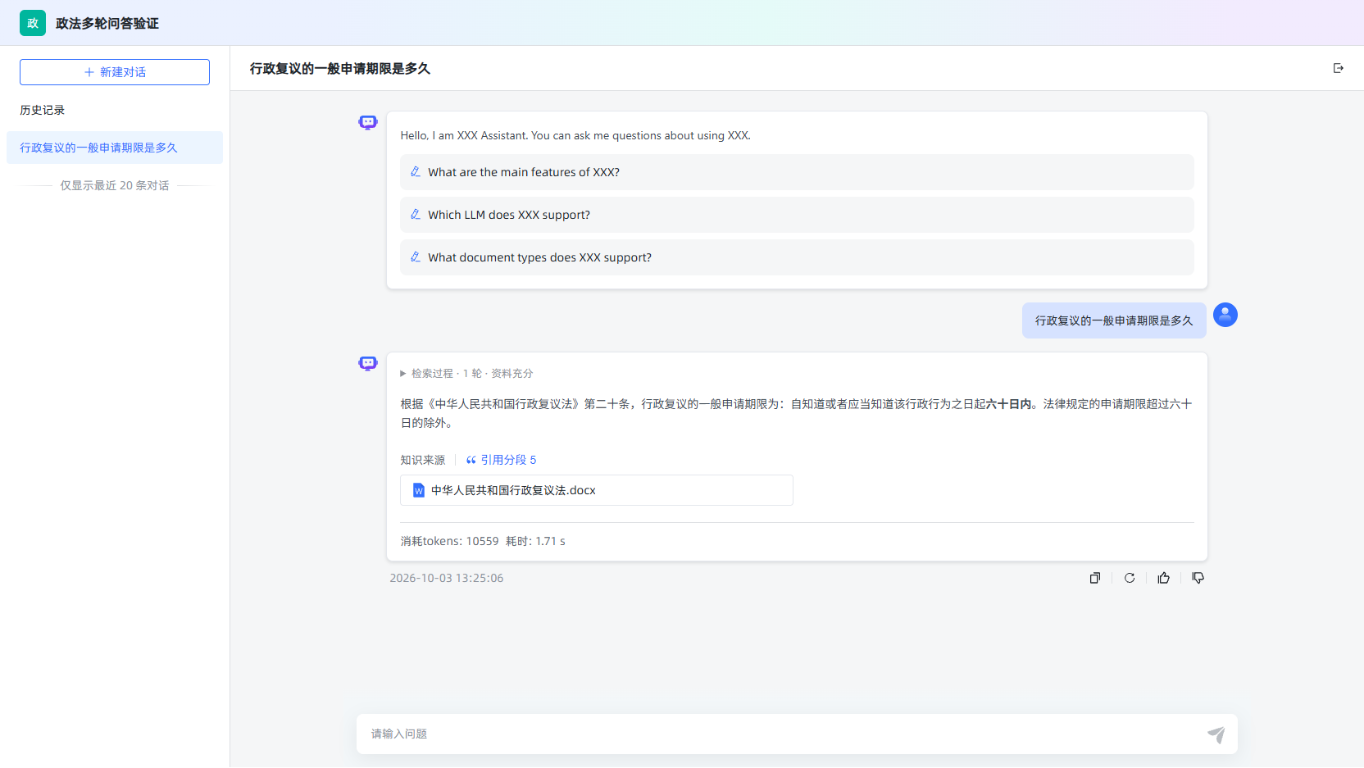Click the timestamp 2026-10-03 13:25:06

447,578
